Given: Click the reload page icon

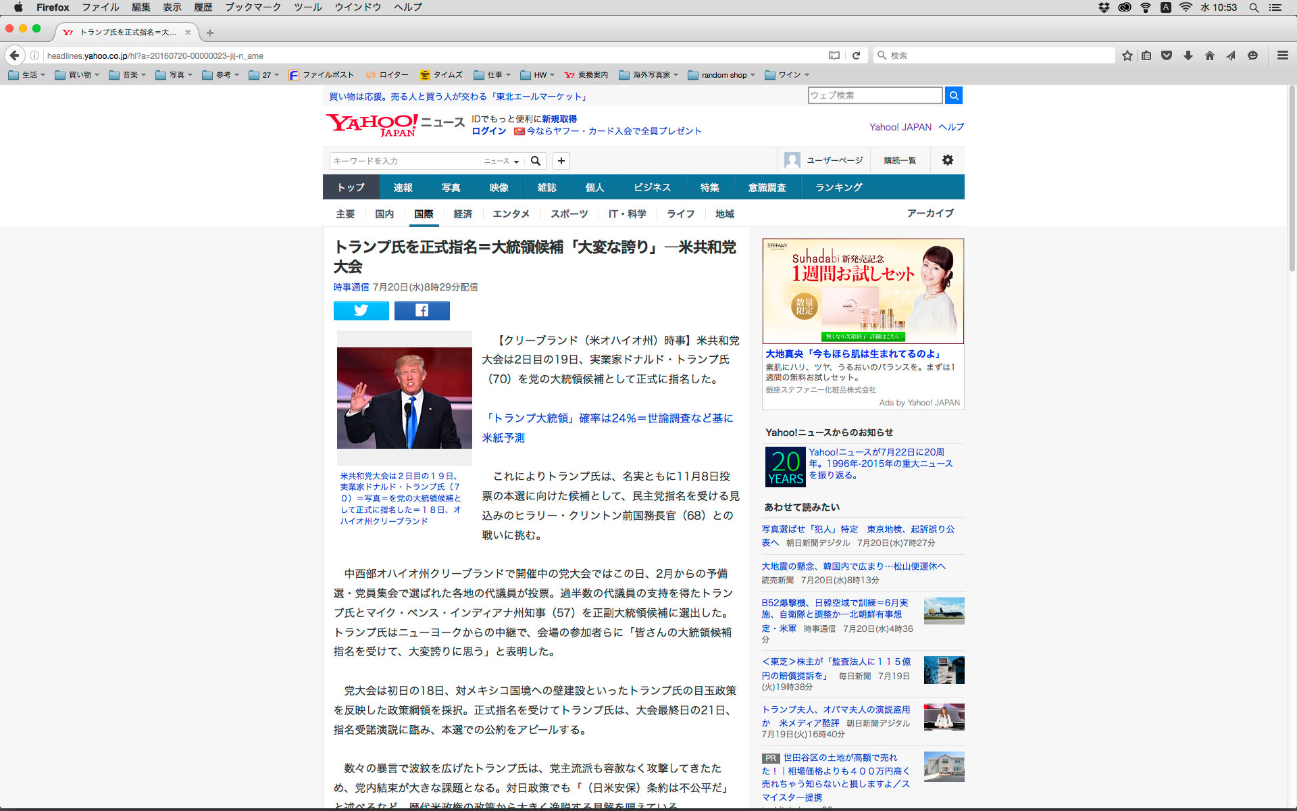Looking at the screenshot, I should (x=856, y=55).
